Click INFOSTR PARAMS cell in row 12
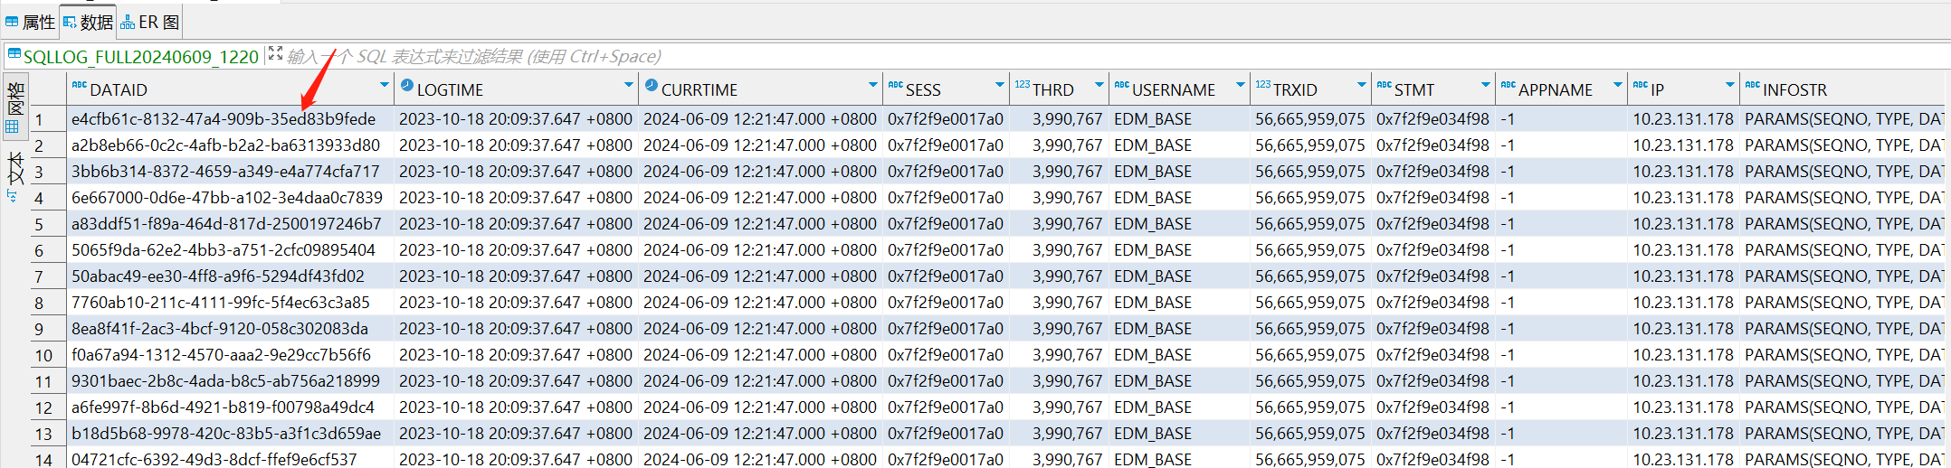This screenshot has width=1951, height=468. (x=1843, y=407)
